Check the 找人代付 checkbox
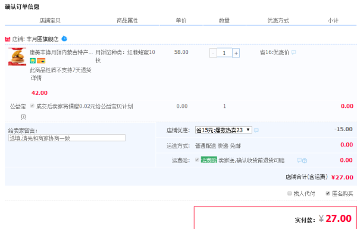This screenshot has width=357, height=229. [289, 193]
